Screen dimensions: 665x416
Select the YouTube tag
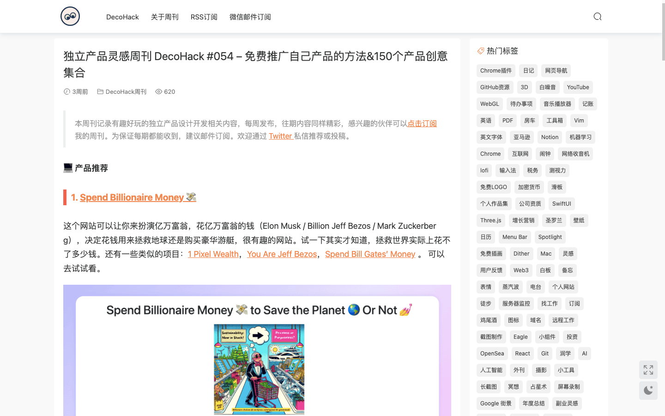(x=578, y=87)
